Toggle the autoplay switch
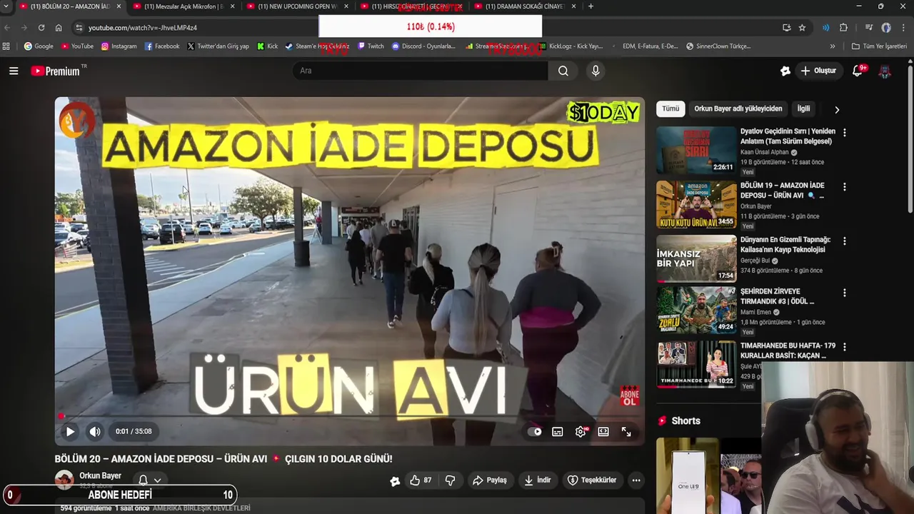The height and width of the screenshot is (514, 914). (x=535, y=431)
